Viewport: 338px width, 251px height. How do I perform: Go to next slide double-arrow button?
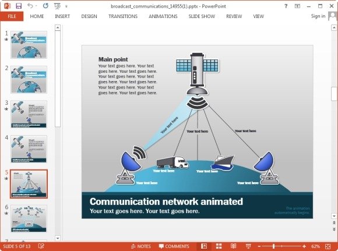coord(334,229)
